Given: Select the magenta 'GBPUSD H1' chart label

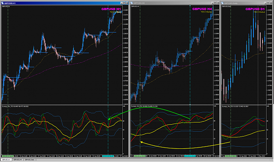Looking at the screenshot, I should [111, 9].
